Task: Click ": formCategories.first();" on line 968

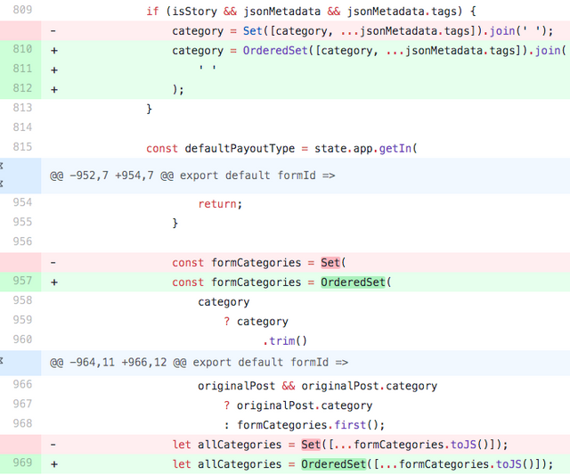Action: pos(305,425)
